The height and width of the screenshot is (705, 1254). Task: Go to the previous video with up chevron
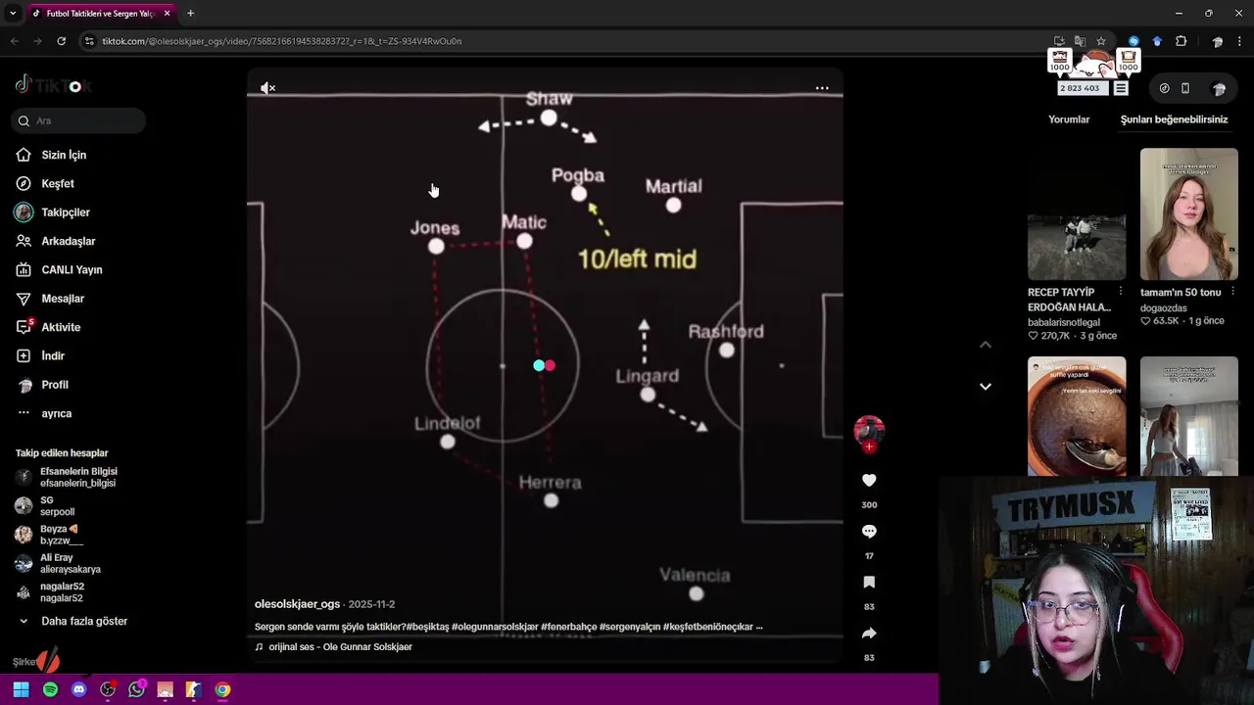(x=986, y=345)
